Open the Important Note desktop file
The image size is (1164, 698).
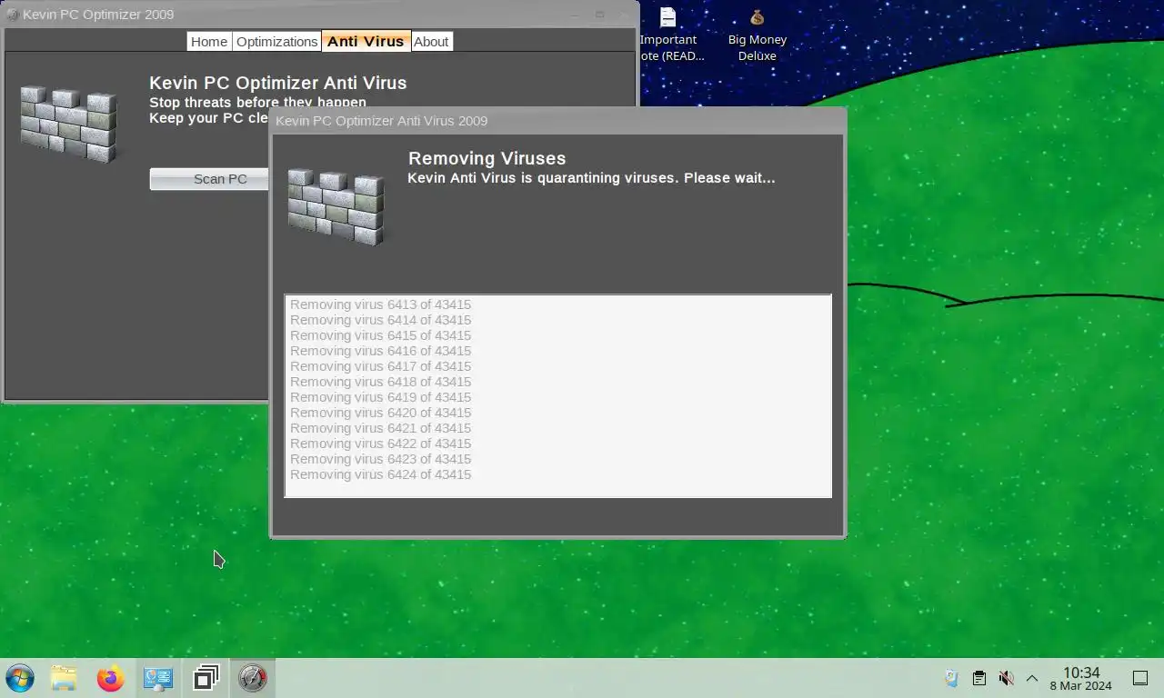pos(668,35)
